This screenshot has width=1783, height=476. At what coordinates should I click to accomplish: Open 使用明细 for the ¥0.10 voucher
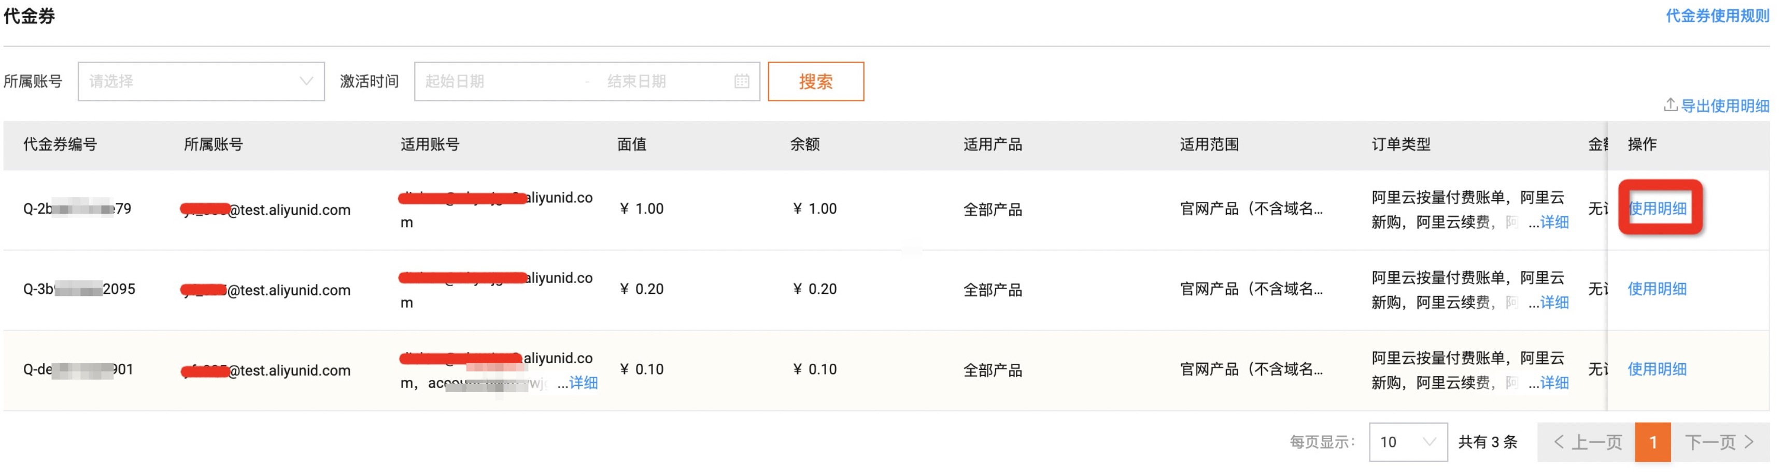1657,369
